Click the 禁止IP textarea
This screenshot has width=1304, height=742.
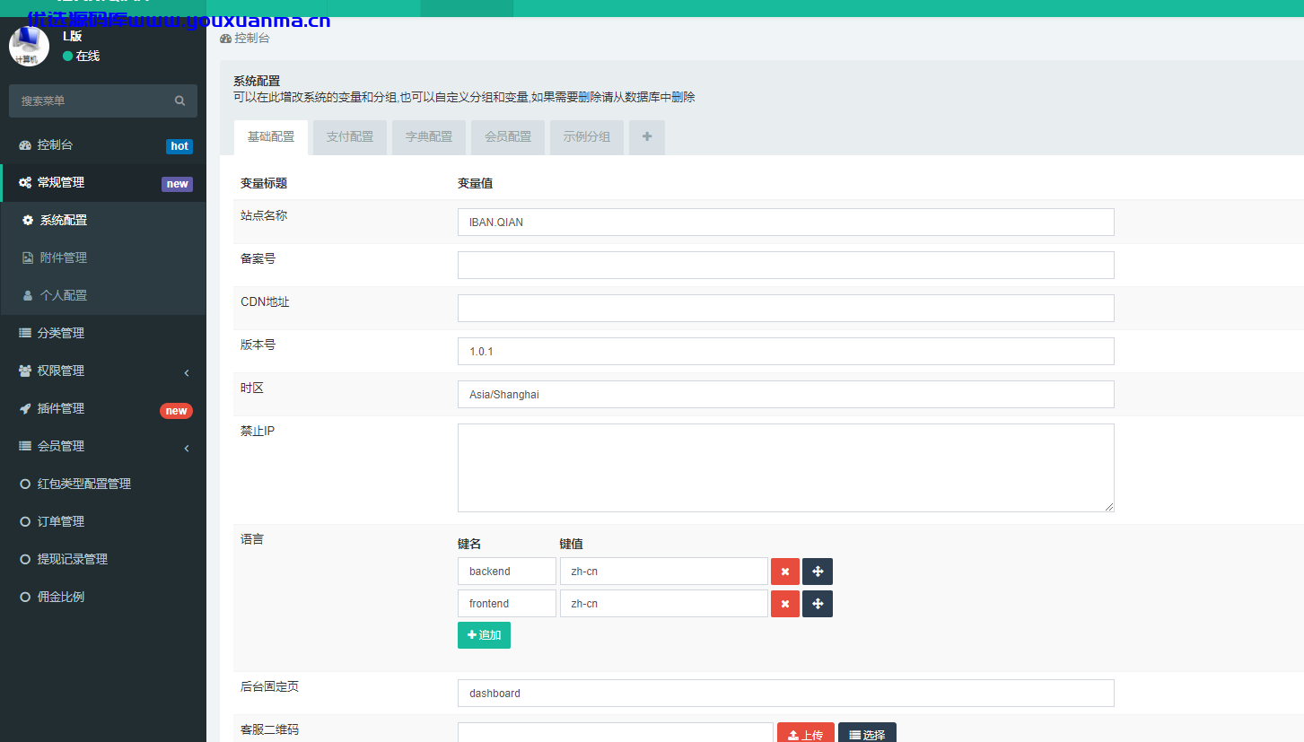786,467
